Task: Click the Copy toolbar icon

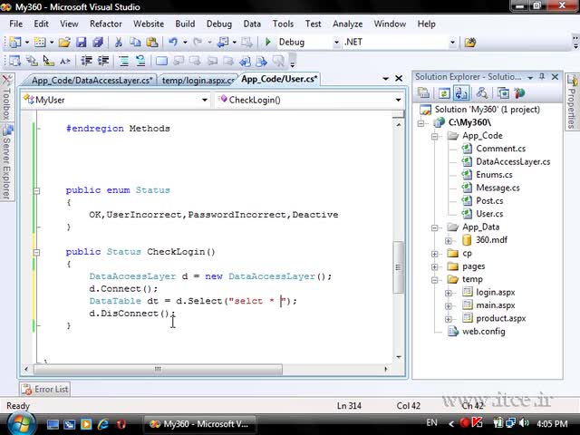Action: coord(135,43)
